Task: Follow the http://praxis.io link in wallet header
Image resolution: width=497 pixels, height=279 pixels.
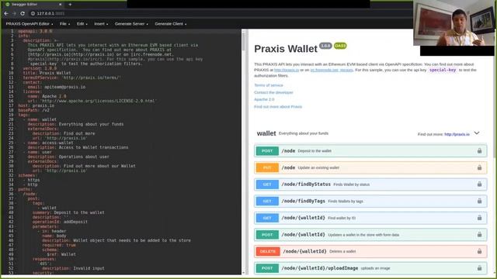Action: tap(457, 134)
